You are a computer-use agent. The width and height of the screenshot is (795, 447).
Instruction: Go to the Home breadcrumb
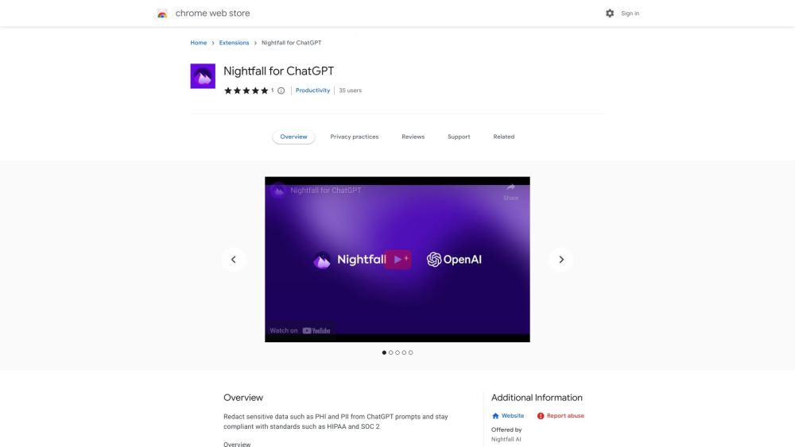point(198,43)
